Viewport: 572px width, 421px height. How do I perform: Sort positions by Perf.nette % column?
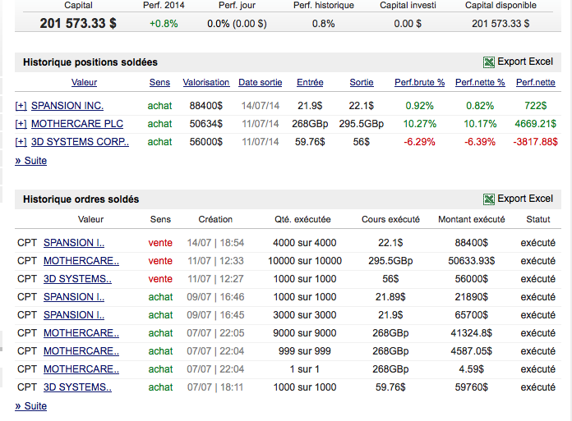point(480,82)
